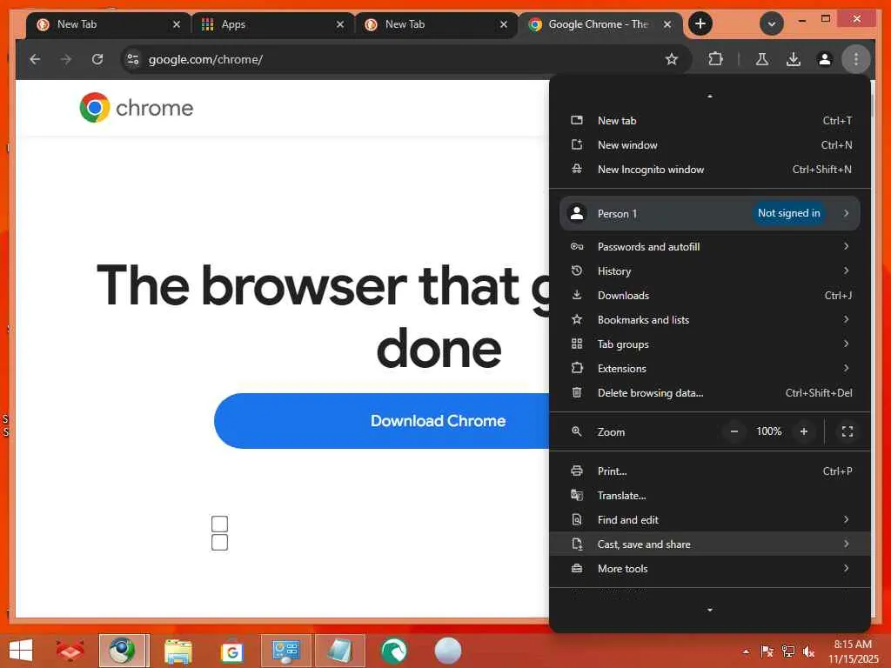Increase zoom with the plus button

pos(803,431)
